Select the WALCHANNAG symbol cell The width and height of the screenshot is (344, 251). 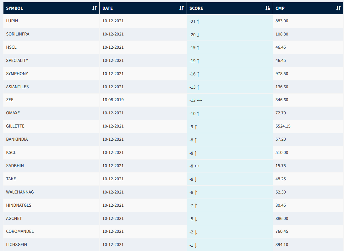click(51, 192)
